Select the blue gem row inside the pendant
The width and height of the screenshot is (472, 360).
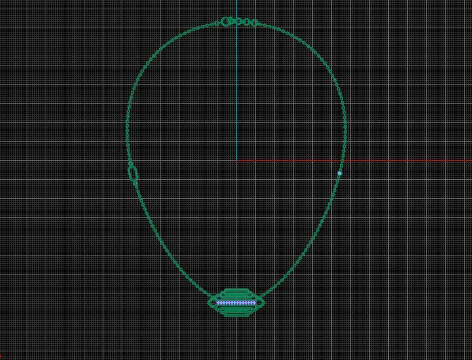click(x=236, y=303)
